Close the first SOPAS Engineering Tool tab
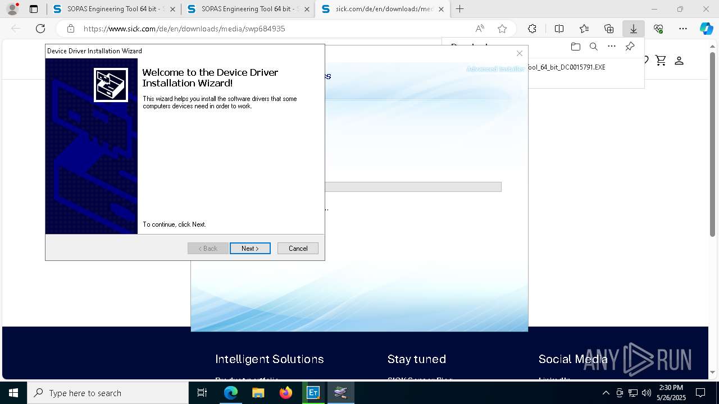This screenshot has width=719, height=404. (172, 9)
